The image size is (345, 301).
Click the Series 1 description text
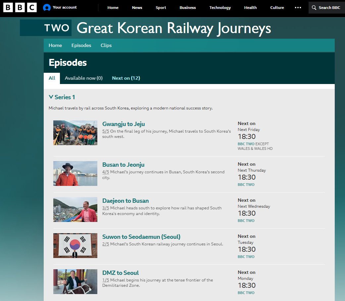pos(131,108)
